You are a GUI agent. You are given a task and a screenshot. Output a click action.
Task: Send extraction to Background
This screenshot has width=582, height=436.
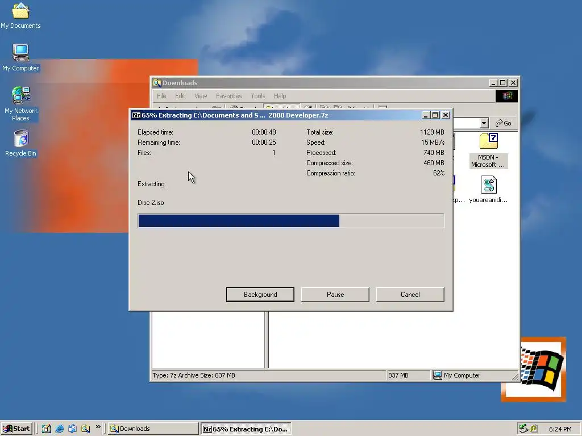(x=260, y=295)
